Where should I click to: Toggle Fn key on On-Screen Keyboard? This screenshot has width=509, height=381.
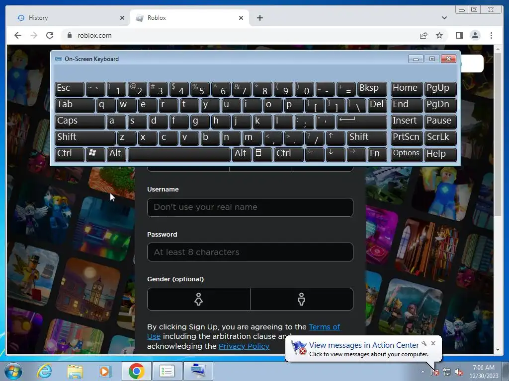tap(377, 154)
